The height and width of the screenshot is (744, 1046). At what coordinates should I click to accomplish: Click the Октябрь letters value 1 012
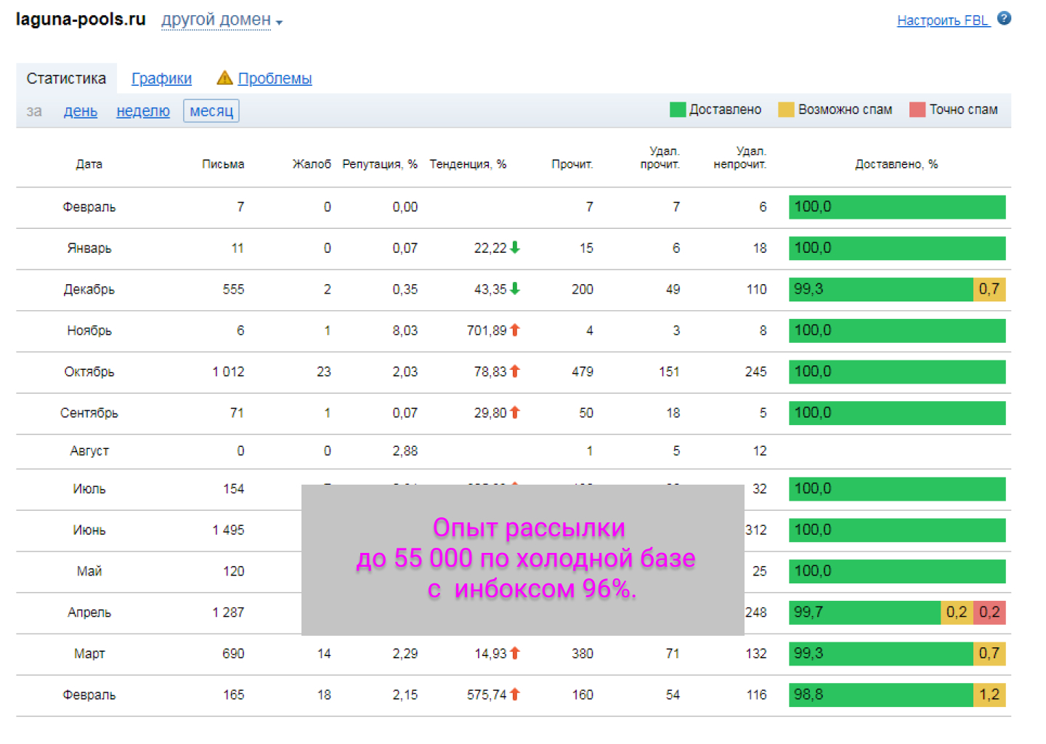228,372
